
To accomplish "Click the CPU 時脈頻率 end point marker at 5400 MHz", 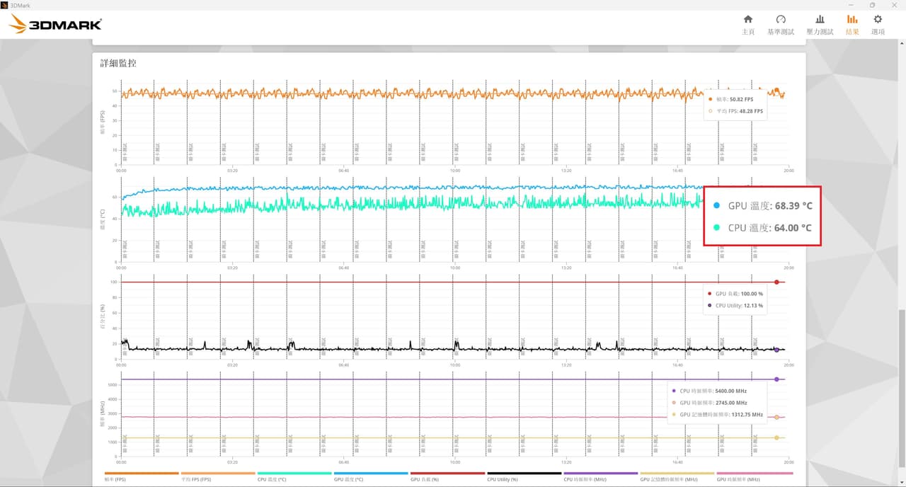I will coord(776,379).
